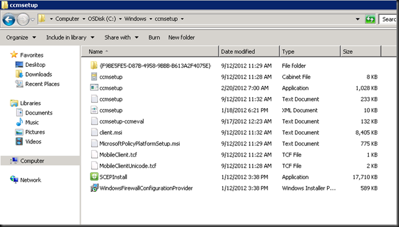Select the ccmsetup 233 KB Text Document icon
399x227 pixels.
(94, 99)
